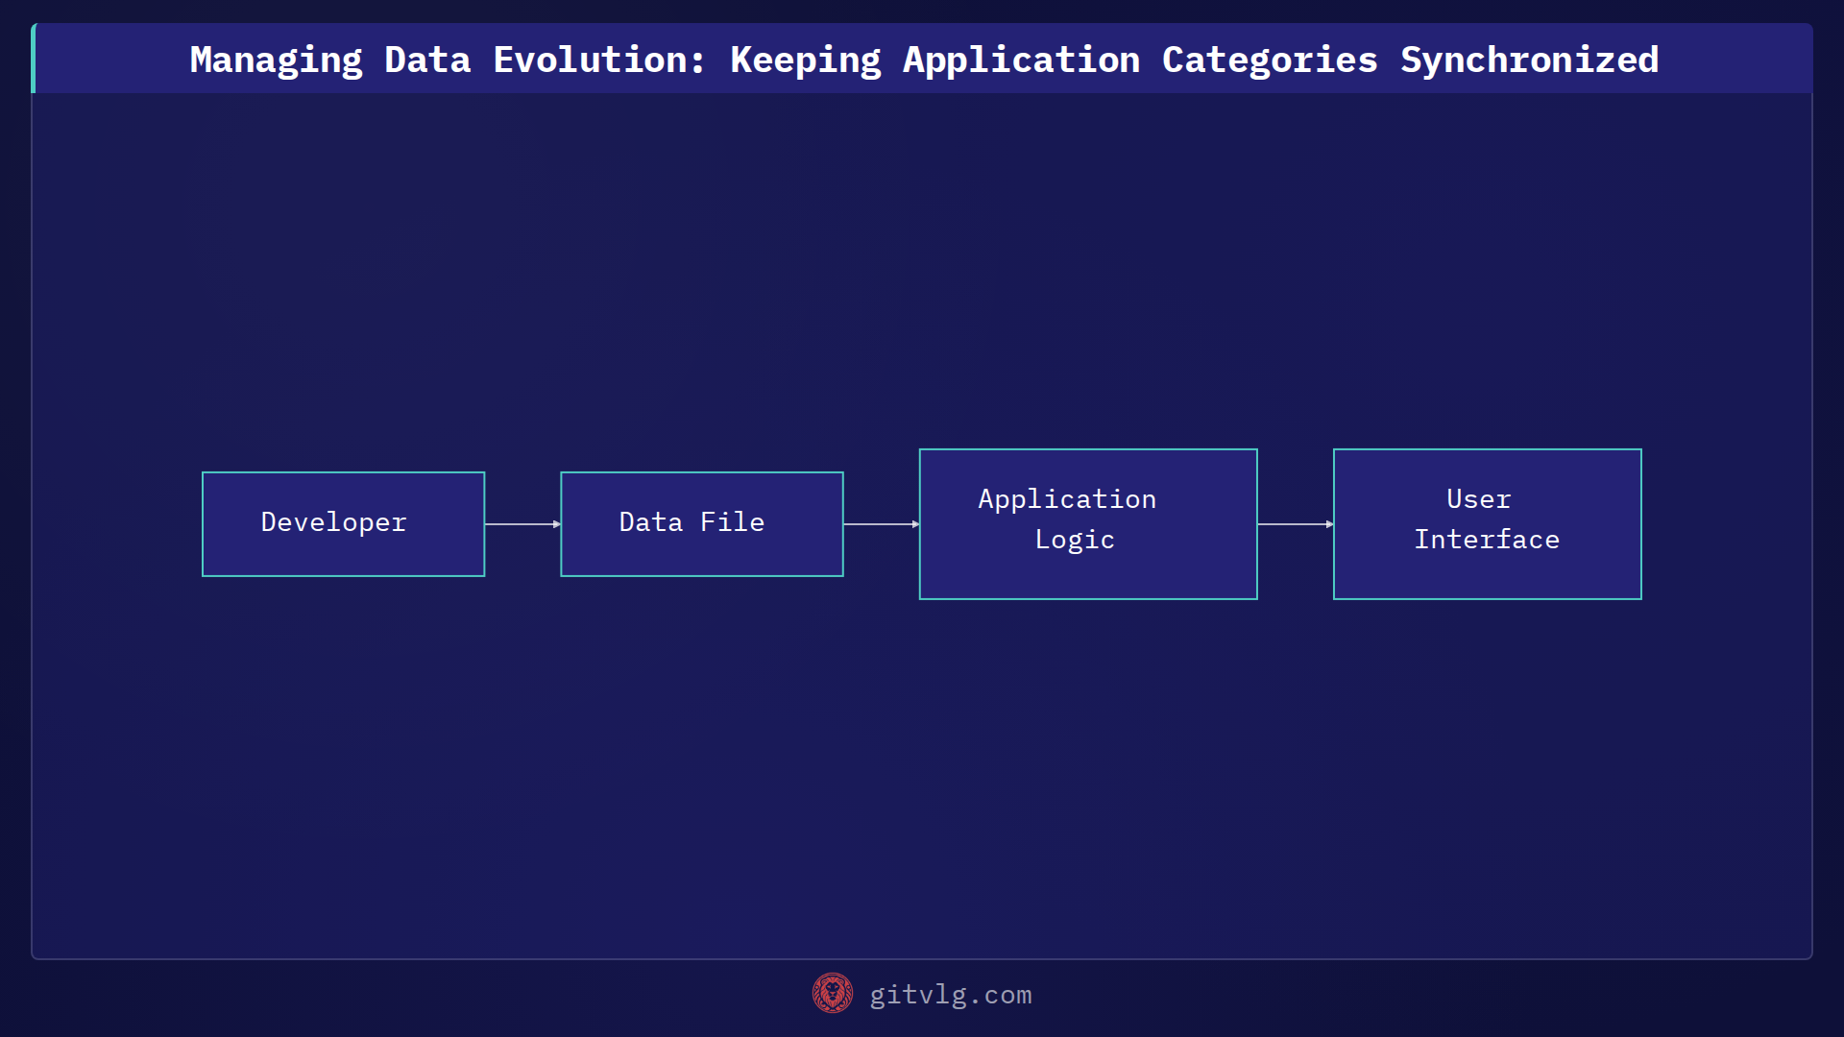1844x1037 pixels.
Task: Click the Managing Data Evolution title text
Action: pyautogui.click(x=924, y=60)
